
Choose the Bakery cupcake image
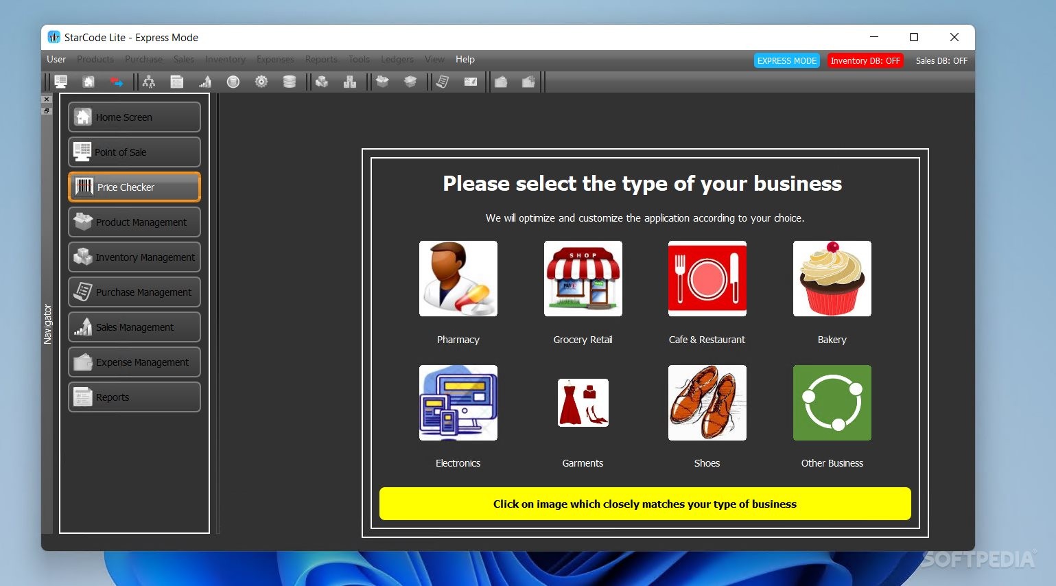point(832,279)
